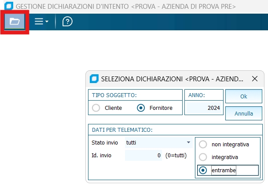Expand the hamburger menu in the toolbar
268x192 pixels.
(x=41, y=22)
